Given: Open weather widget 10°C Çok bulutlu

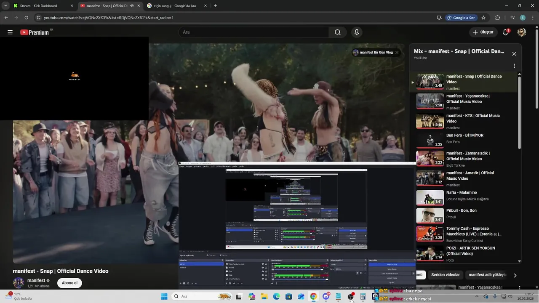Looking at the screenshot, I should 19,296.
